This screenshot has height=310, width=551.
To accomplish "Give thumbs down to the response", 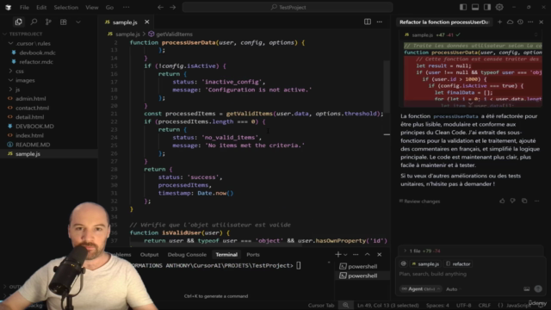I will pyautogui.click(x=513, y=201).
